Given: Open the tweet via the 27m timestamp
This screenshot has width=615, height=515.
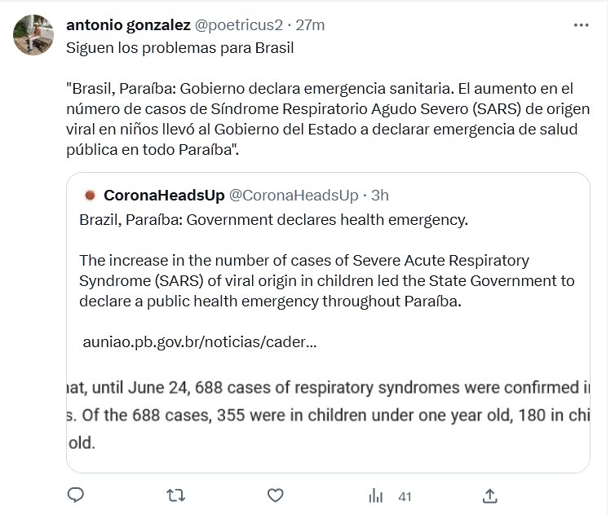Looking at the screenshot, I should [x=310, y=25].
